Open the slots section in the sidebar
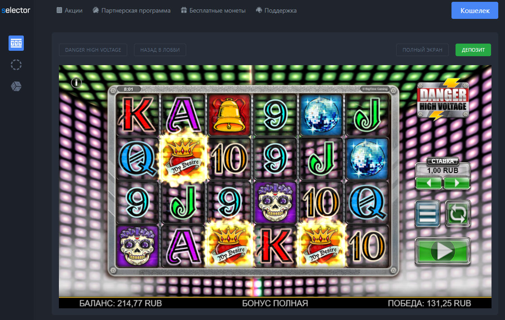Screen dimensions: 505x320 coord(16,43)
